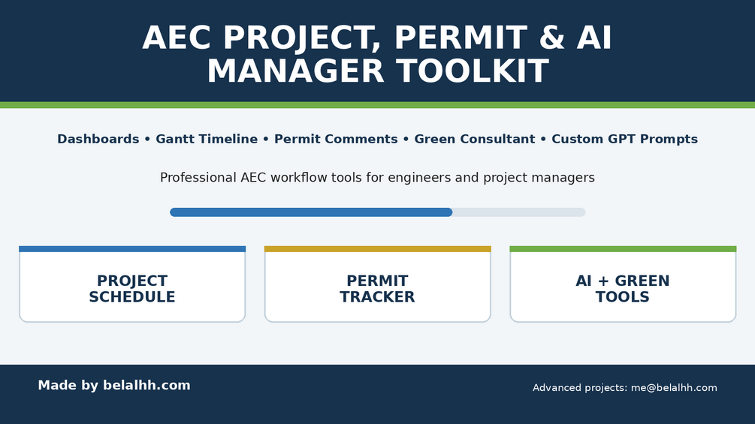Select the 'Dashboards' feature label

(98, 139)
